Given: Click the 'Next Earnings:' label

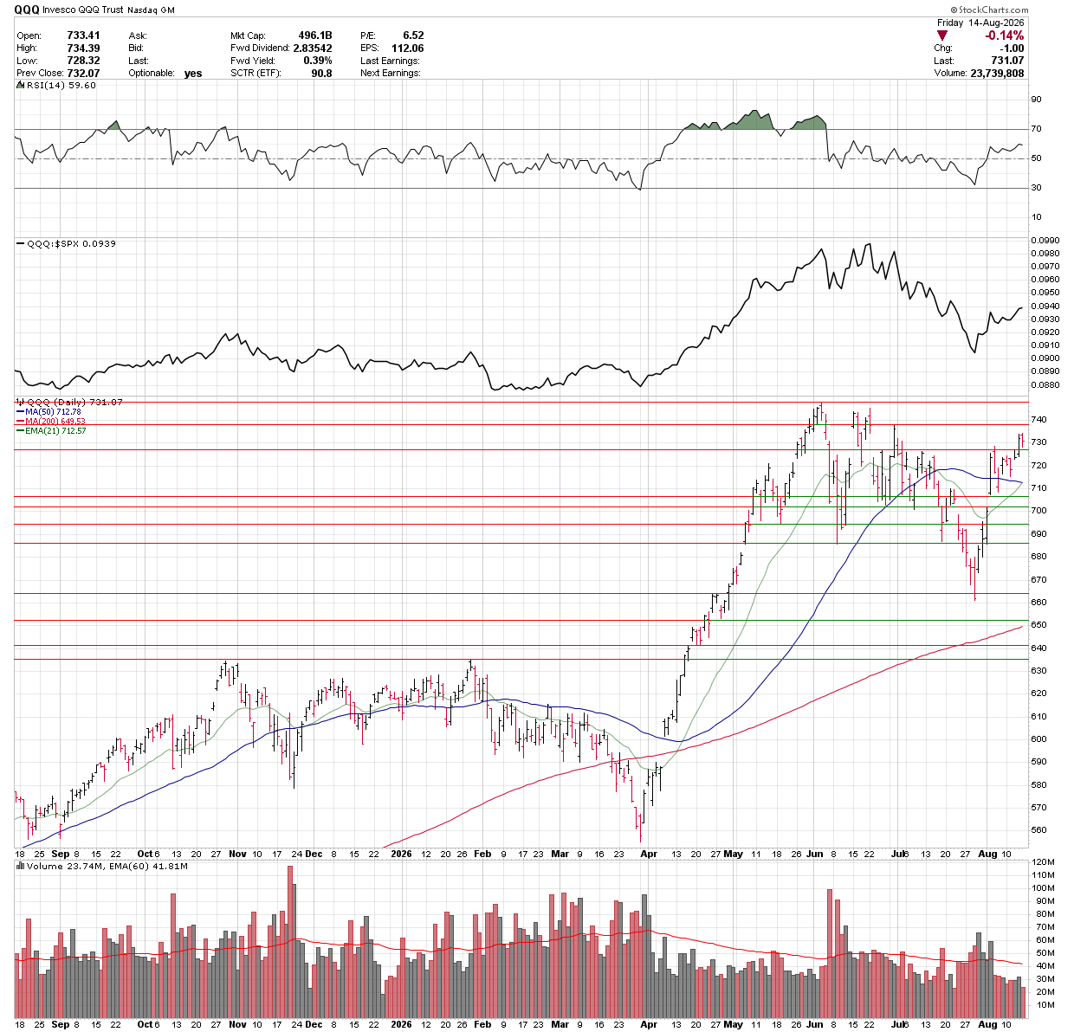Looking at the screenshot, I should point(391,73).
